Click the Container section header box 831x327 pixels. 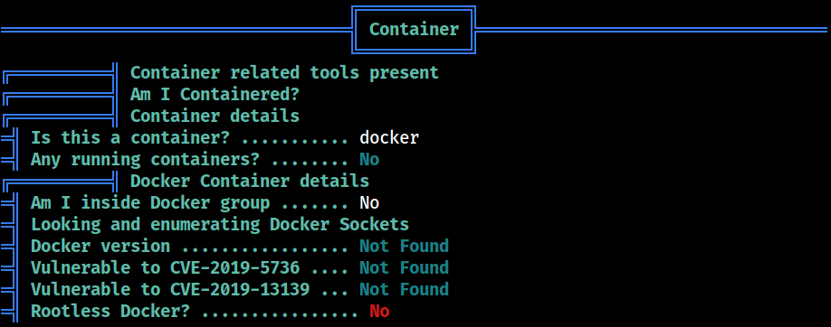click(x=414, y=30)
